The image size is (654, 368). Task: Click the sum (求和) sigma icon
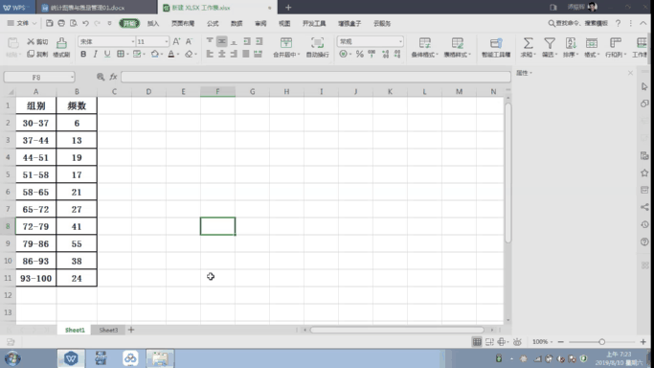(528, 43)
